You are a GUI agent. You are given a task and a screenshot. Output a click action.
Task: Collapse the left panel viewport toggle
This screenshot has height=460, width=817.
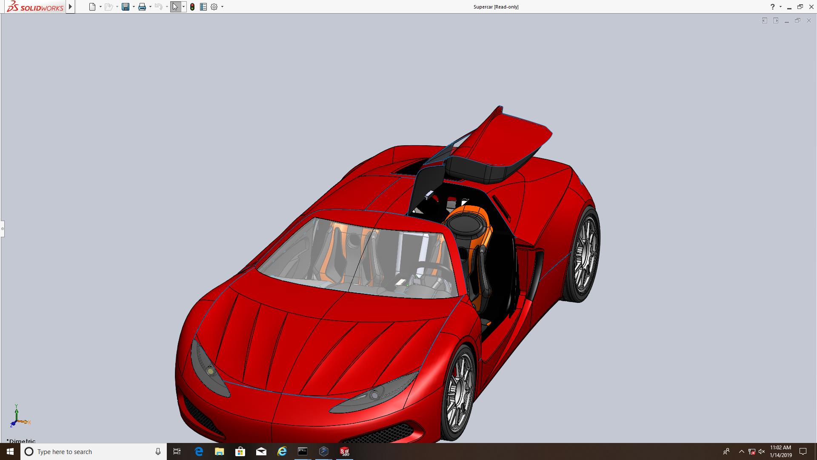[765, 20]
